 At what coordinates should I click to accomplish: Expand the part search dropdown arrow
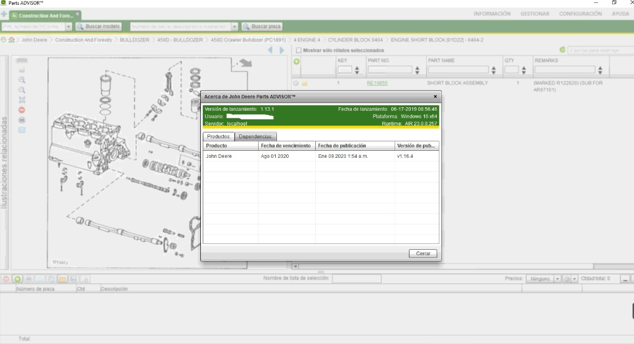[x=235, y=27]
